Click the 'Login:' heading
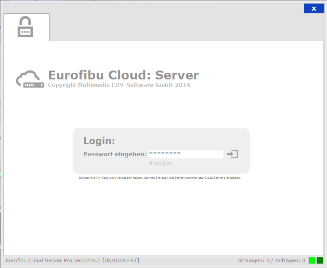The height and width of the screenshot is (268, 327). tap(99, 141)
